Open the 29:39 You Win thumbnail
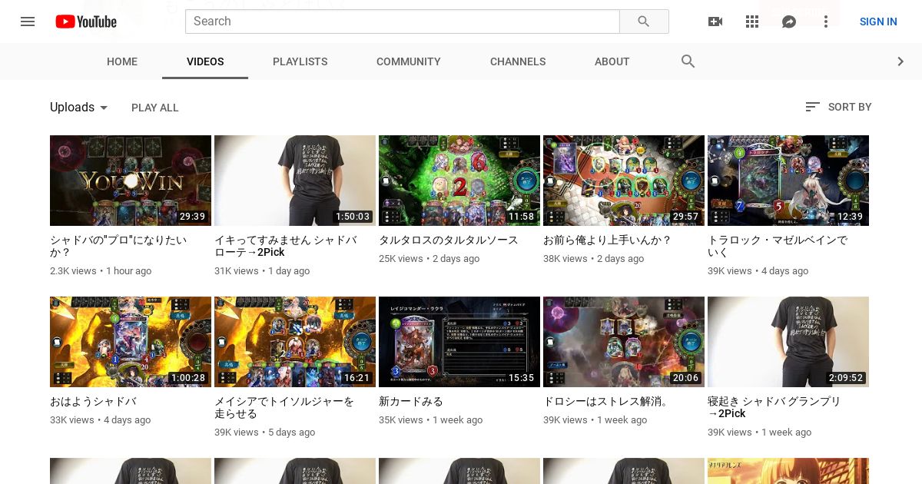 pyautogui.click(x=131, y=181)
